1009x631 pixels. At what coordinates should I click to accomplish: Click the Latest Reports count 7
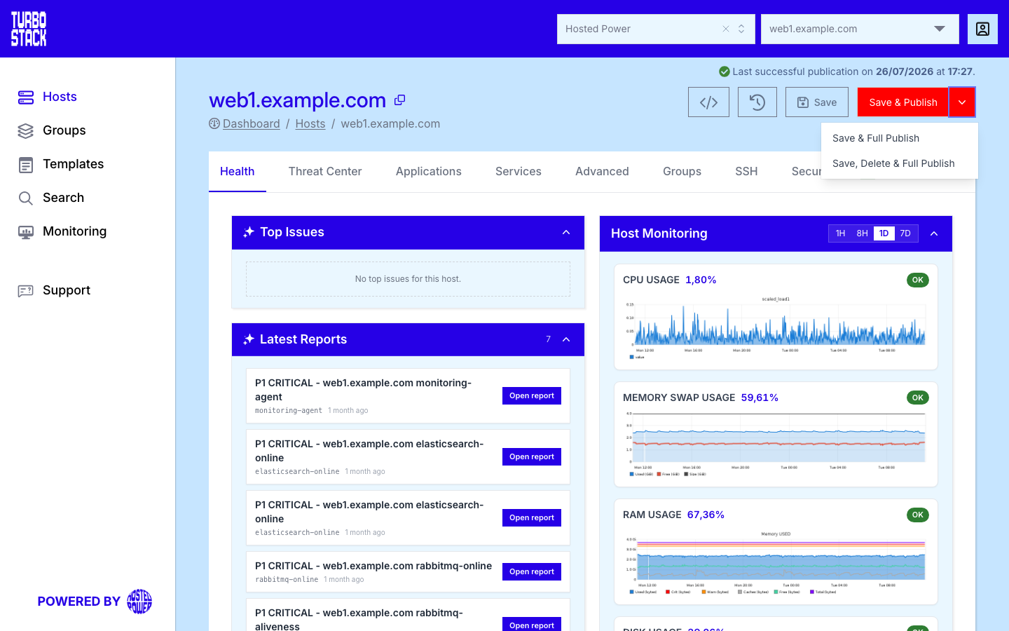click(548, 339)
